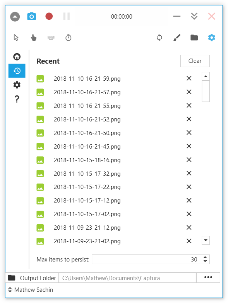
Task: Toggle the include mouse cursor icon
Action: (16, 38)
